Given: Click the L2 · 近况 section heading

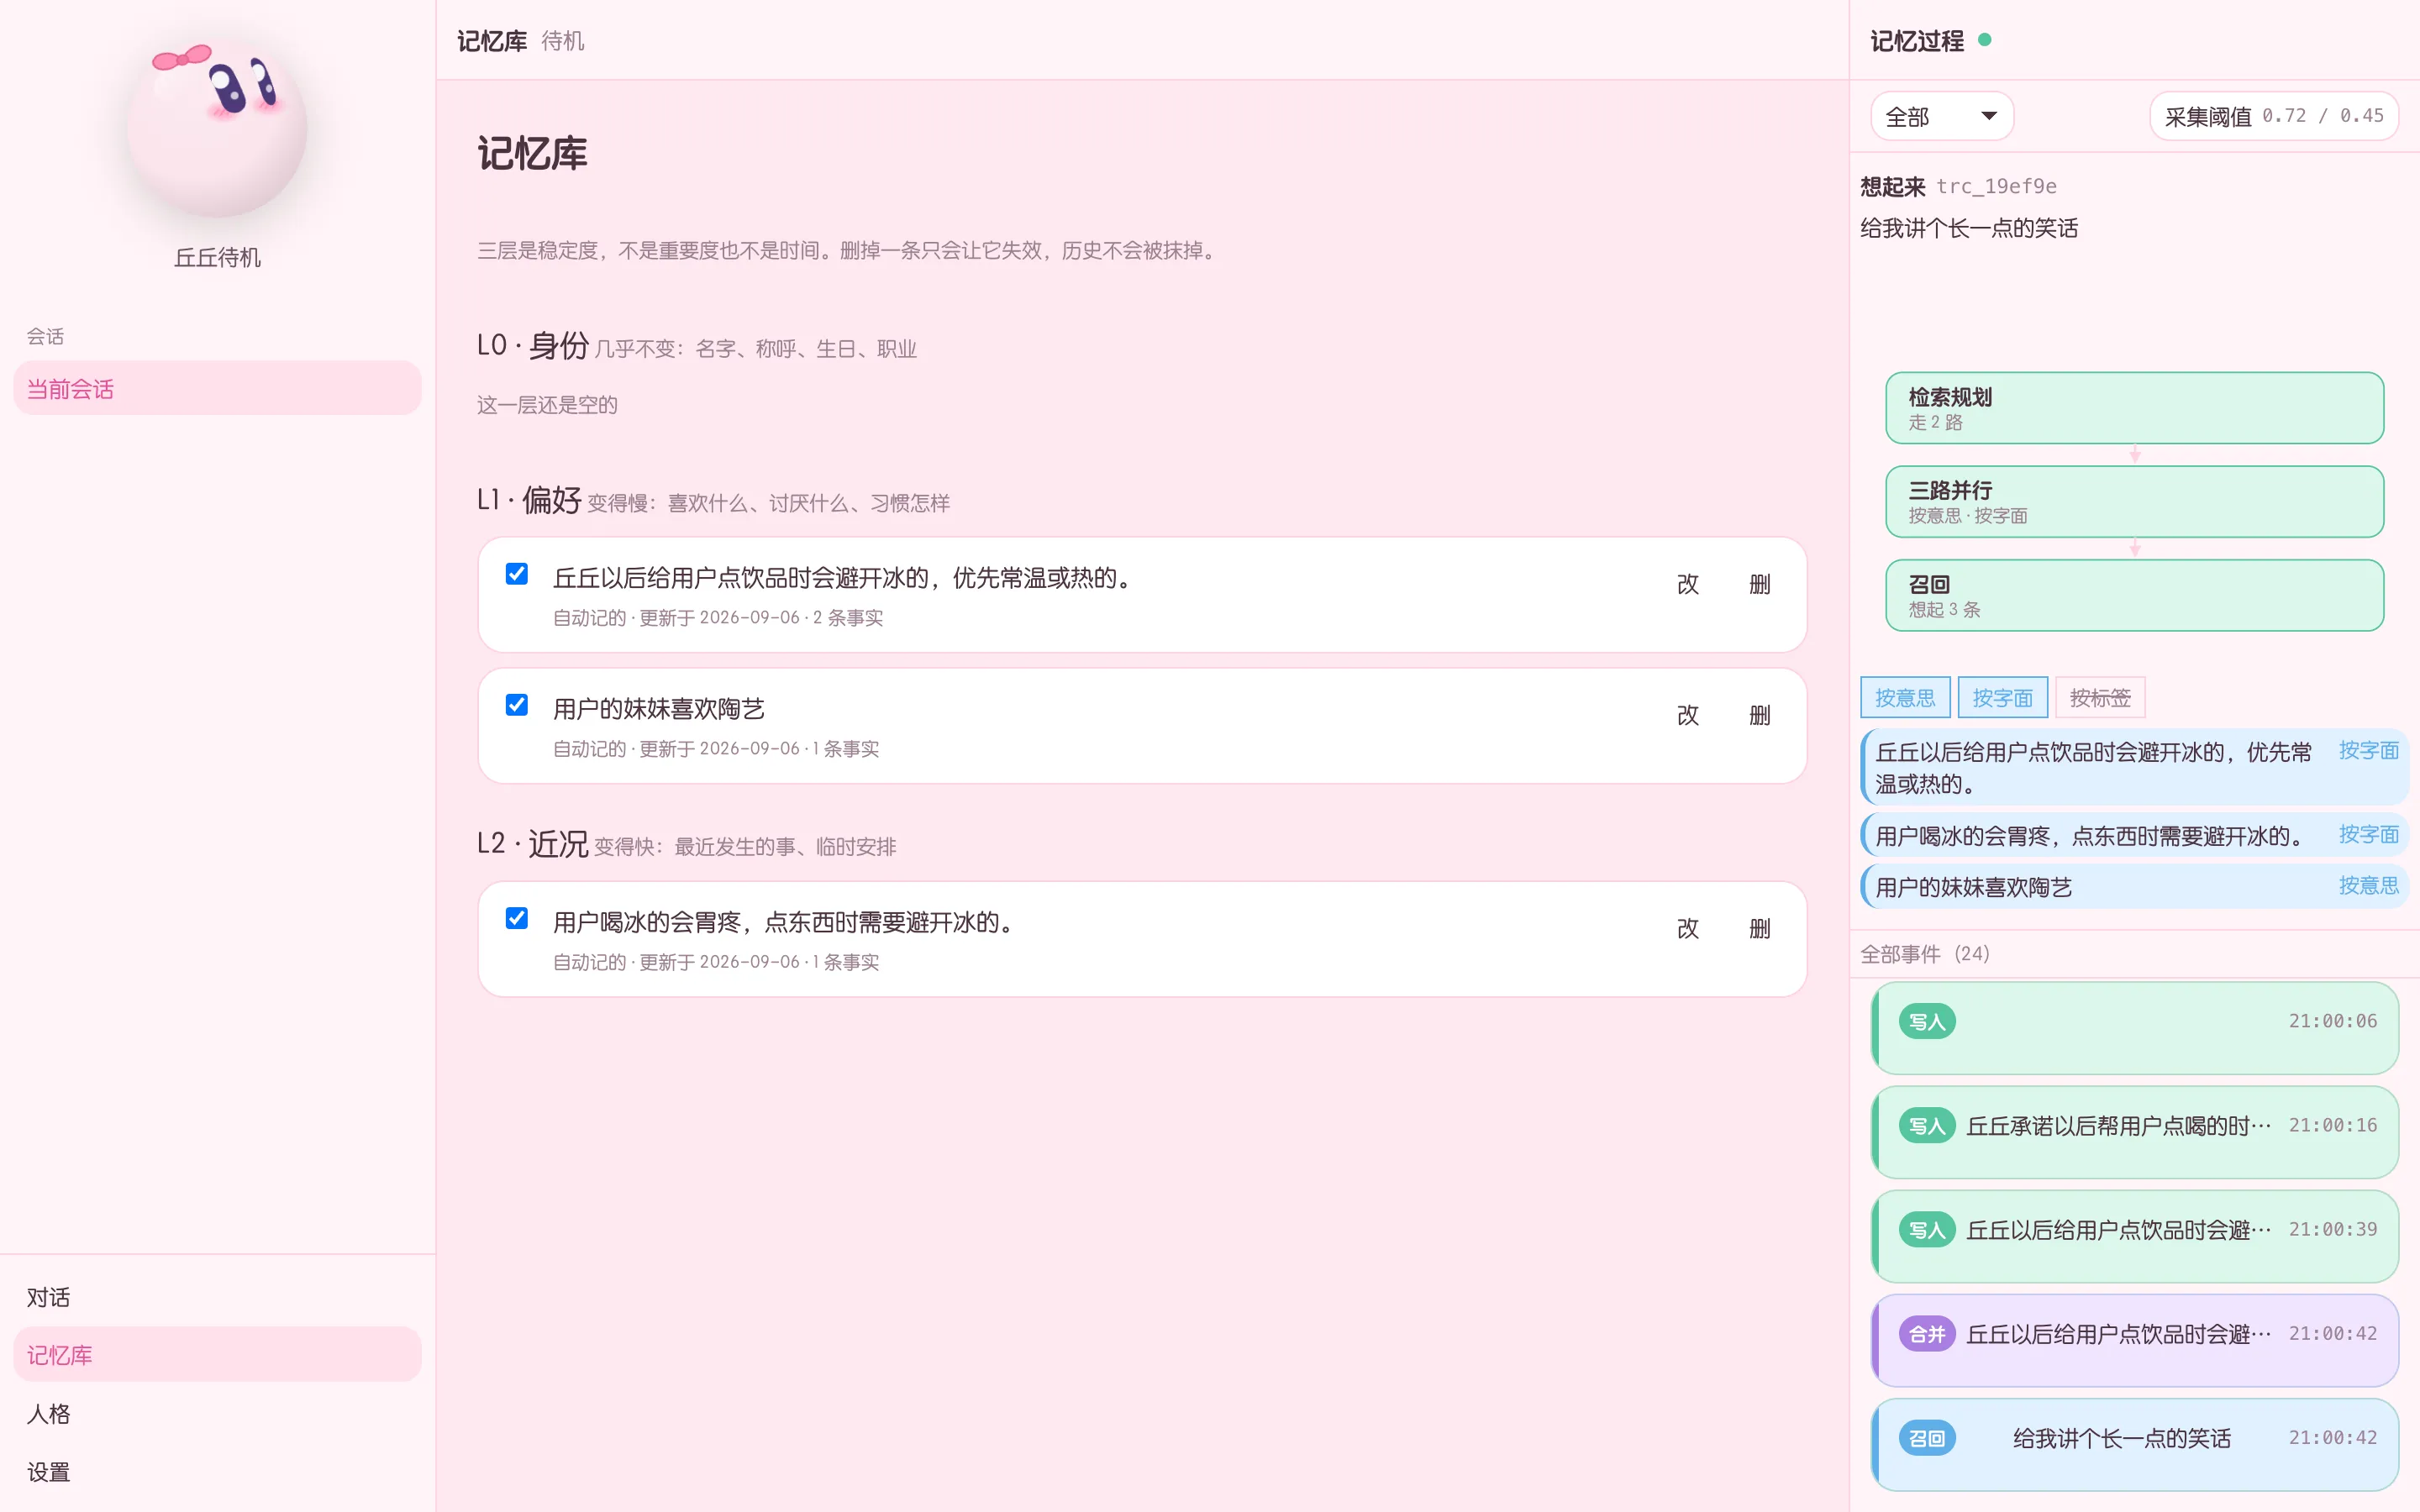Looking at the screenshot, I should pyautogui.click(x=533, y=844).
